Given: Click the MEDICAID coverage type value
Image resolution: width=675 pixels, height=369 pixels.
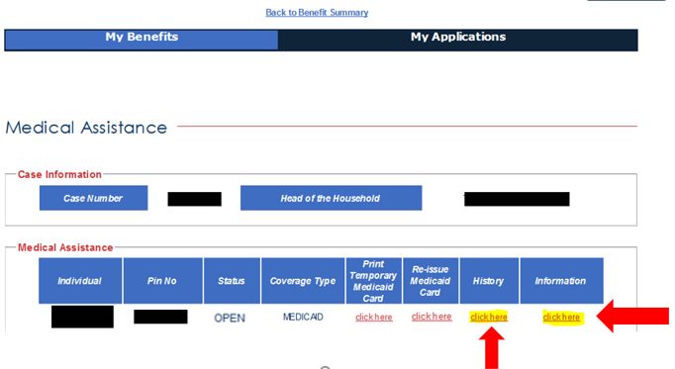Looking at the screenshot, I should (x=303, y=317).
